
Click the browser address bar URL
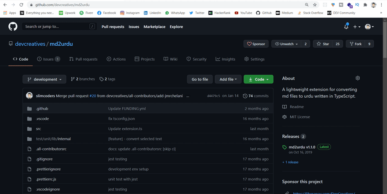tap(62, 5)
